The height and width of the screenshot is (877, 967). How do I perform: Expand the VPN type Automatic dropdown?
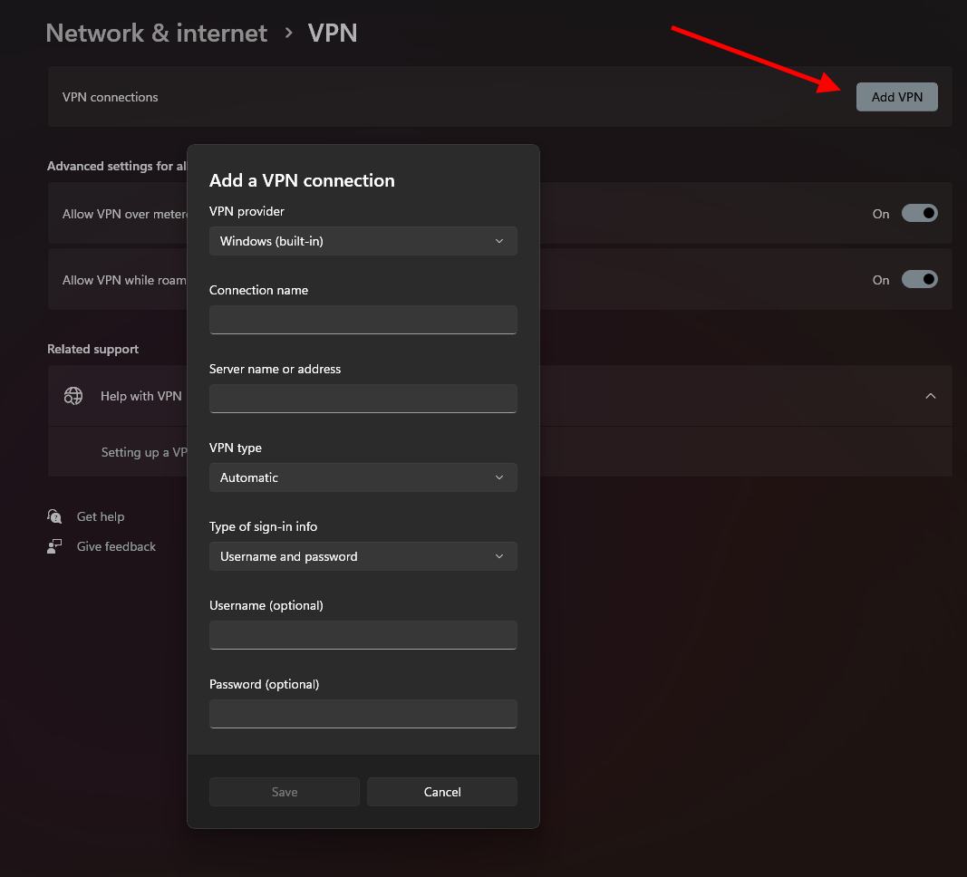pyautogui.click(x=363, y=477)
